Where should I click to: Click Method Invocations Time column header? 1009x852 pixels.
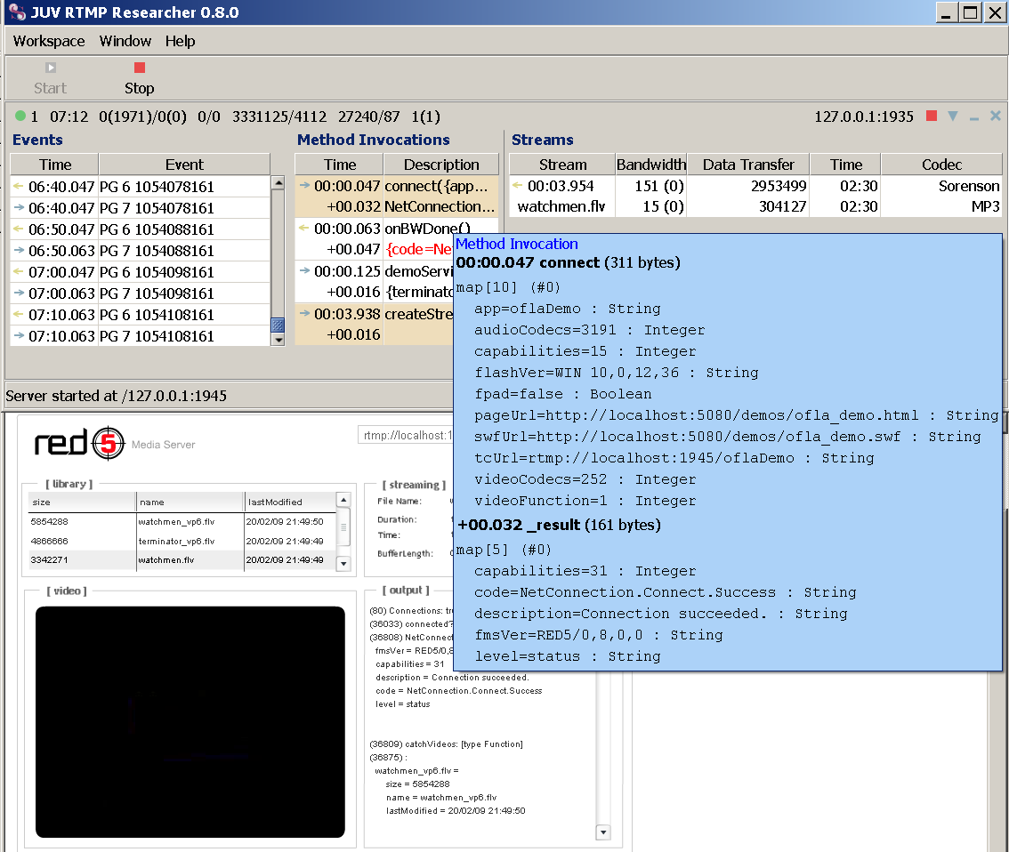(339, 165)
